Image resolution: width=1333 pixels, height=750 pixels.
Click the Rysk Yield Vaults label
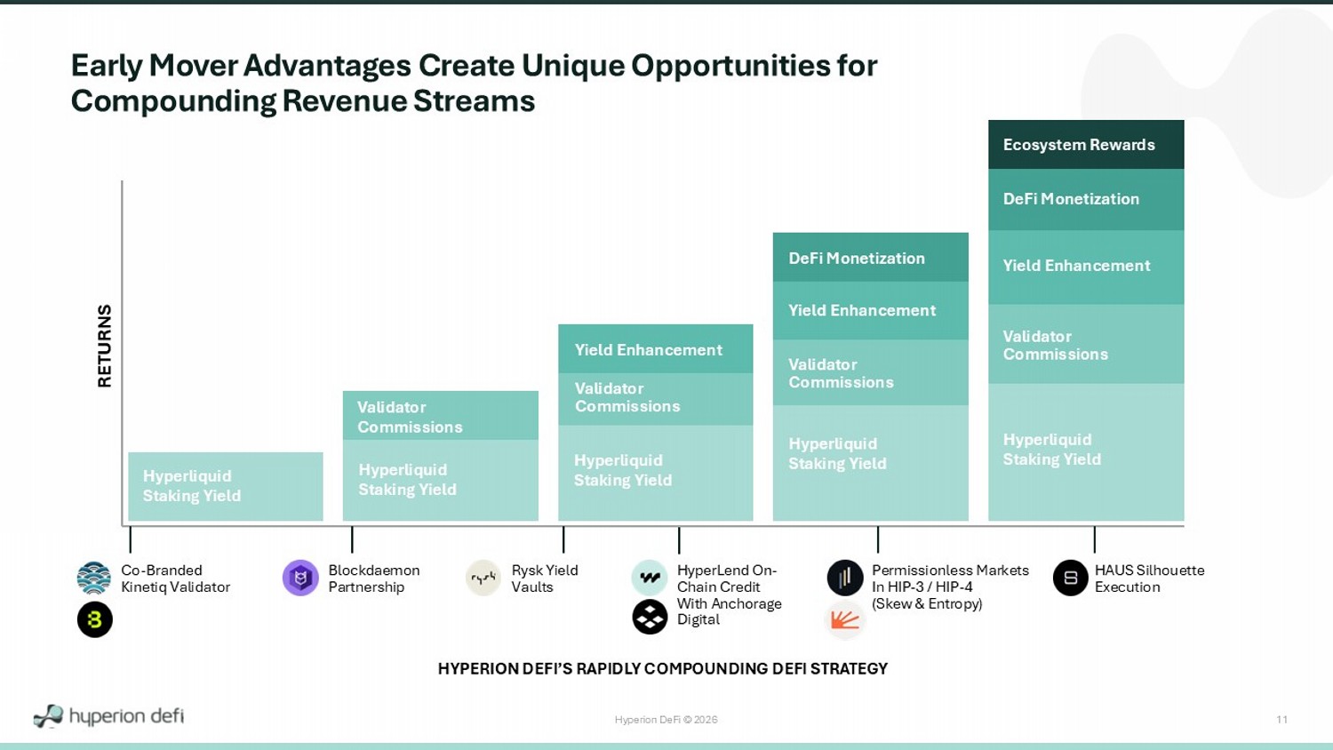[x=544, y=578]
